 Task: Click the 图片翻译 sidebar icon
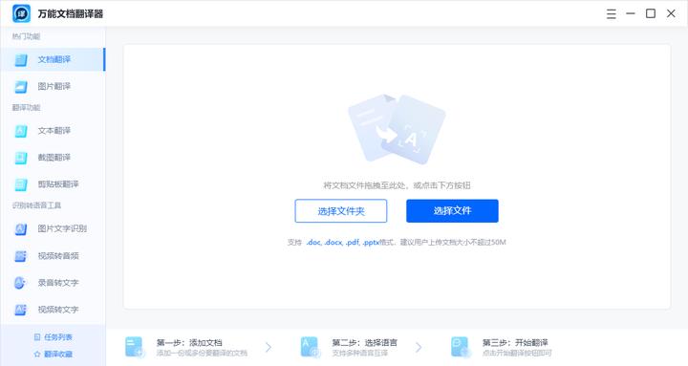point(21,86)
